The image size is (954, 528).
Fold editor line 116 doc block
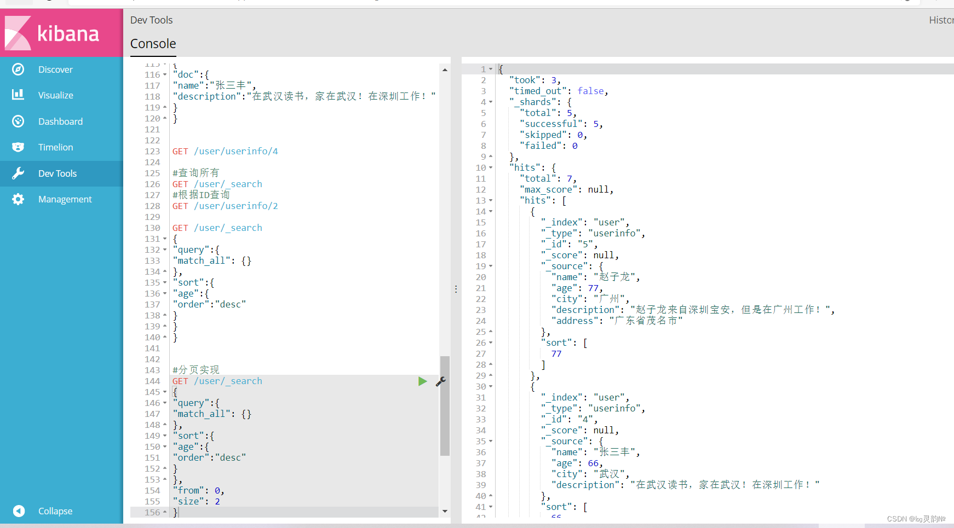(x=165, y=74)
